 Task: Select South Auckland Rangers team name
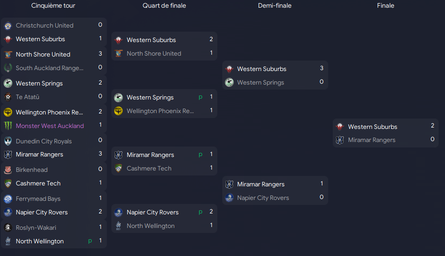(50, 68)
